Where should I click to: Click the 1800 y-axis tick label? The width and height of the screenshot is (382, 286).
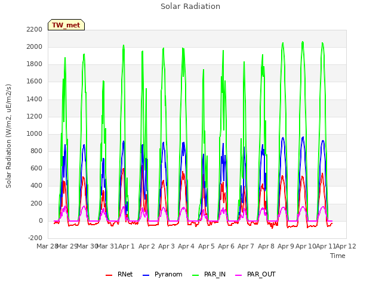pos(35,64)
